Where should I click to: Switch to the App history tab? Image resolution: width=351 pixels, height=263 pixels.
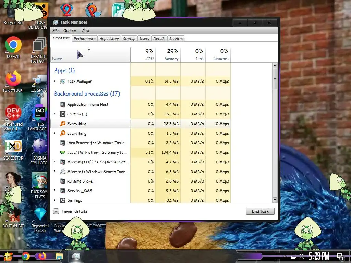[x=109, y=39]
